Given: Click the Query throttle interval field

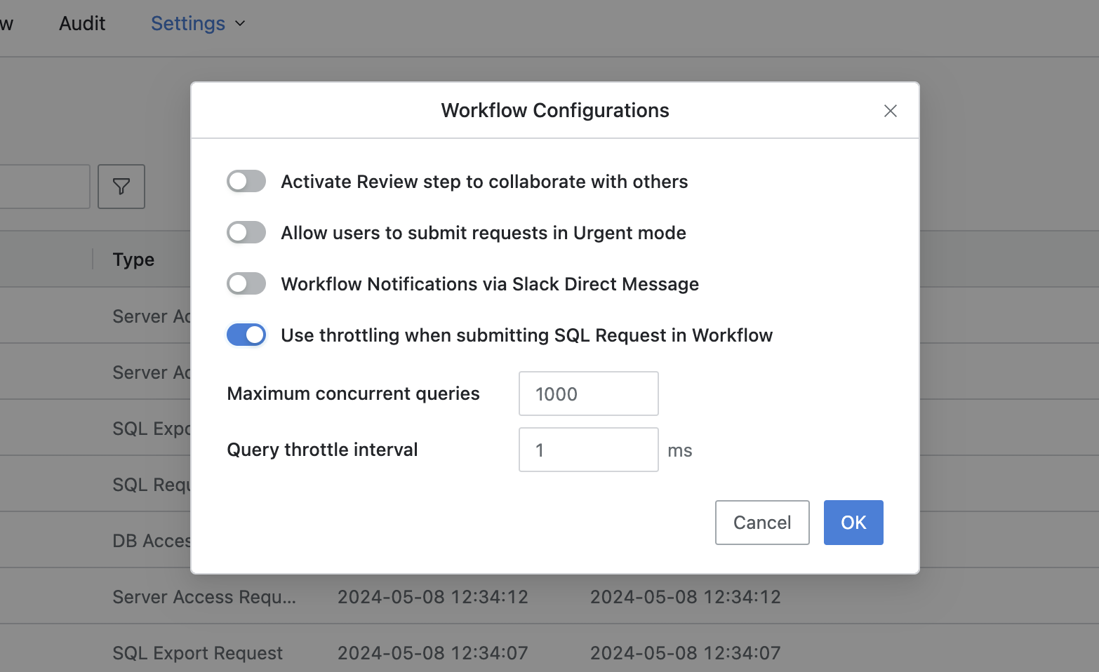Looking at the screenshot, I should point(589,450).
